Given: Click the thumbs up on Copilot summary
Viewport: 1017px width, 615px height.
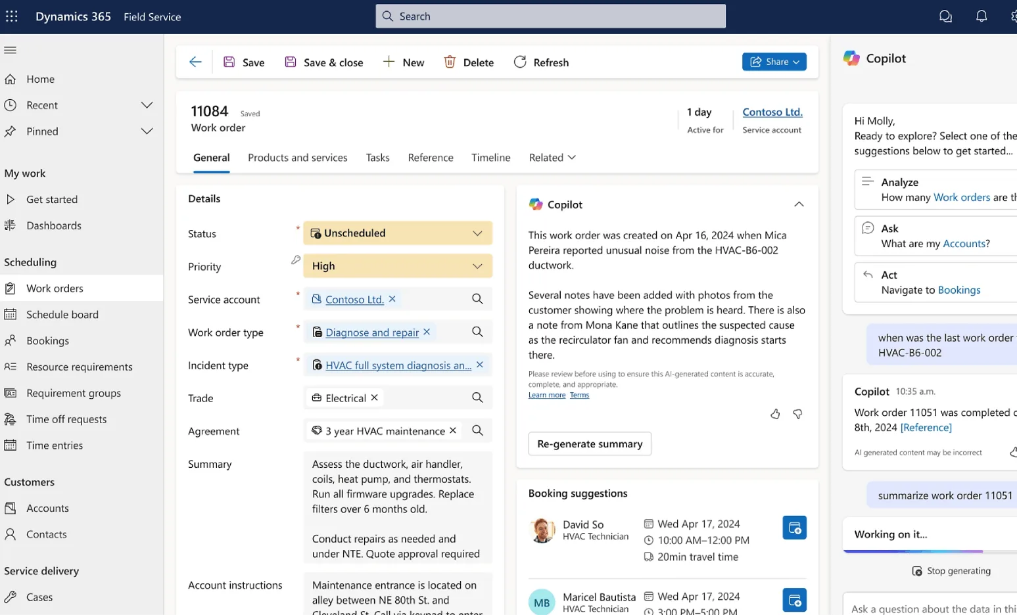Looking at the screenshot, I should [775, 414].
